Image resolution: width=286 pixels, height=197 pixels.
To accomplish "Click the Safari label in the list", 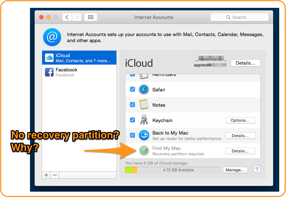I will tap(159, 90).
